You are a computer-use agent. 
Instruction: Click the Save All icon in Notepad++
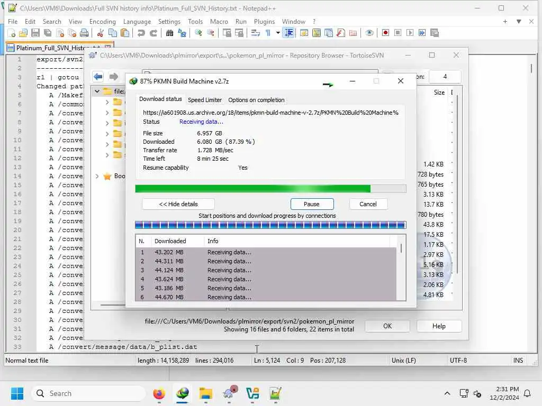48,33
